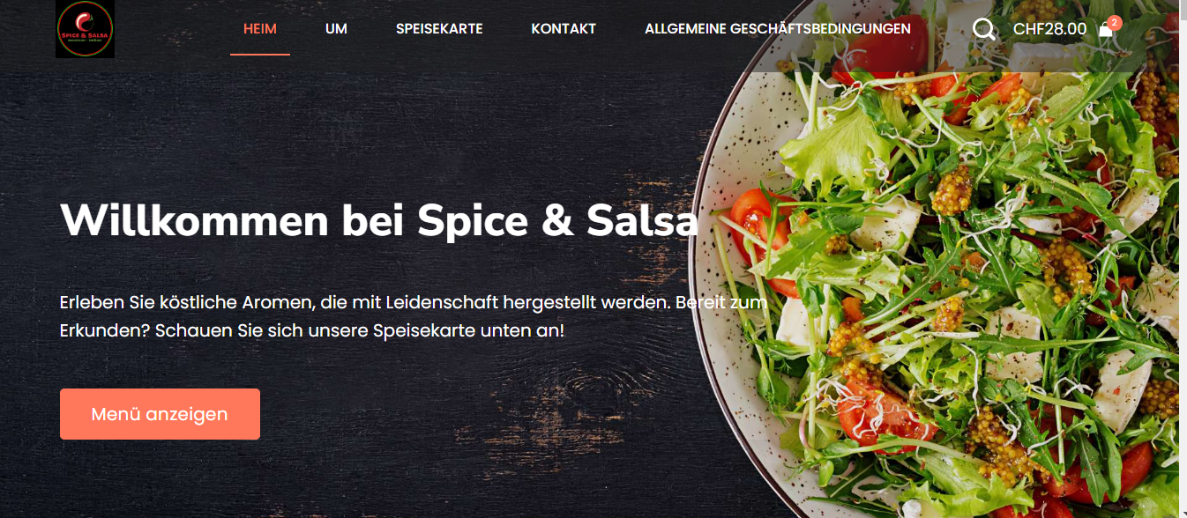The image size is (1187, 518).
Task: Click the Erleben Sie köstliche Aromen paragraph
Action: pyautogui.click(x=413, y=317)
